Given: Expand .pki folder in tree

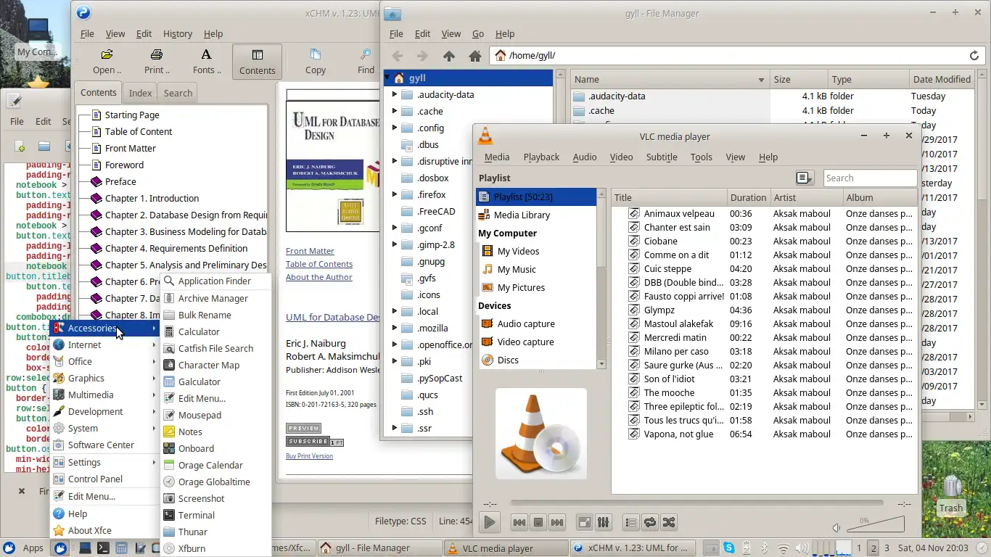Looking at the screenshot, I should (395, 361).
